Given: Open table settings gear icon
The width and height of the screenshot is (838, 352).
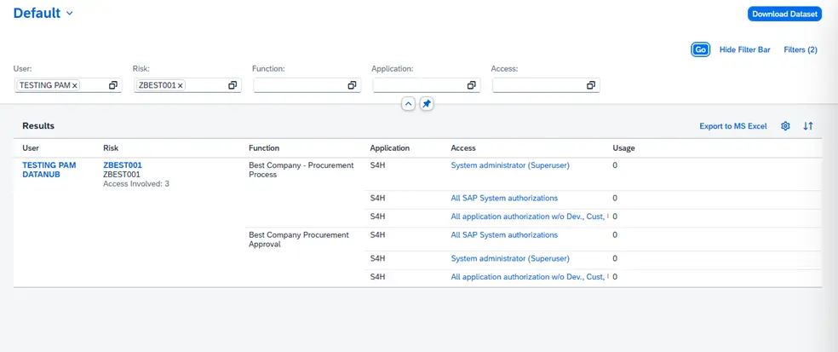Looking at the screenshot, I should click(x=785, y=126).
